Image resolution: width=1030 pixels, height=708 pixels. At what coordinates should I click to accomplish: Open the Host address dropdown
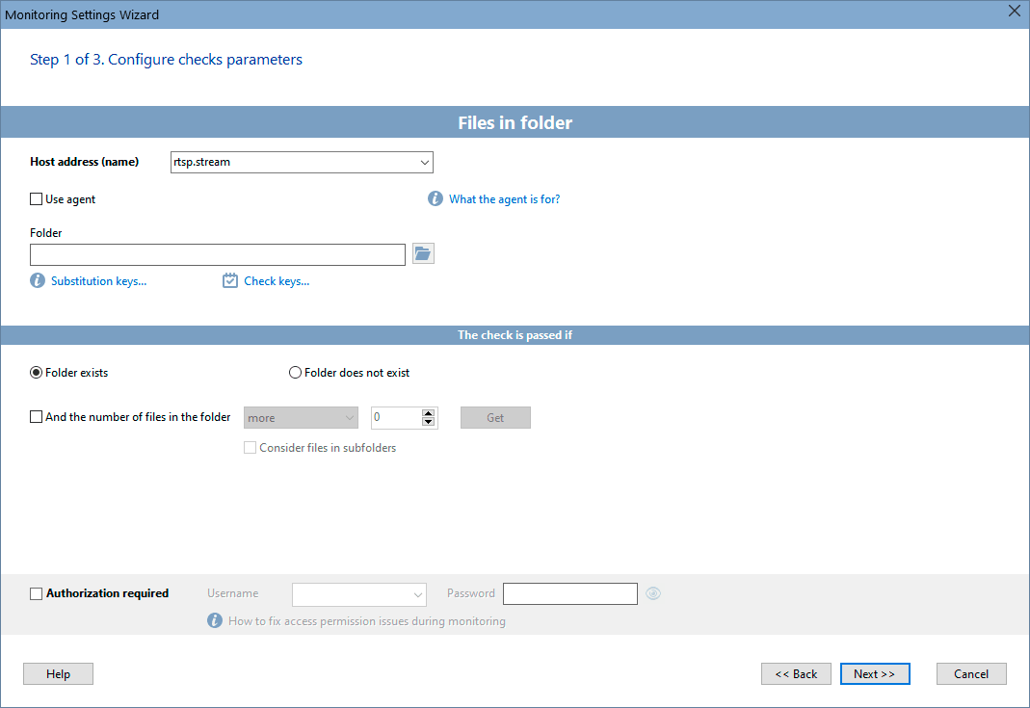click(424, 162)
